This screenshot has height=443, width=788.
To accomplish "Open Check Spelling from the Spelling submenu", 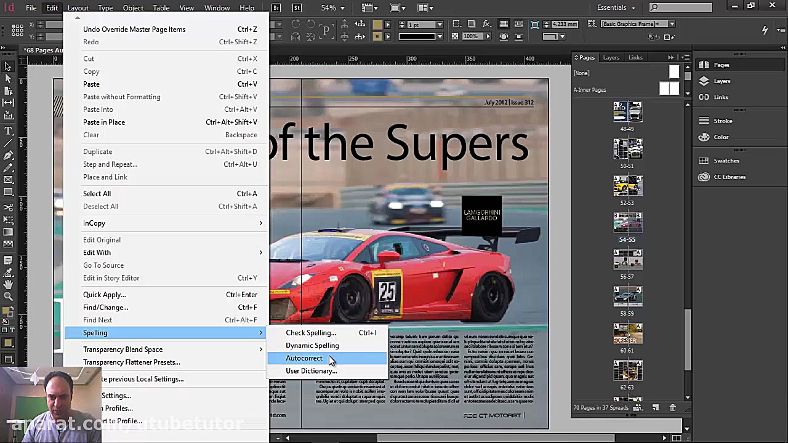I will pyautogui.click(x=311, y=333).
